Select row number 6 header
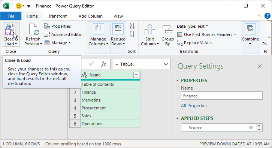 tap(75, 124)
